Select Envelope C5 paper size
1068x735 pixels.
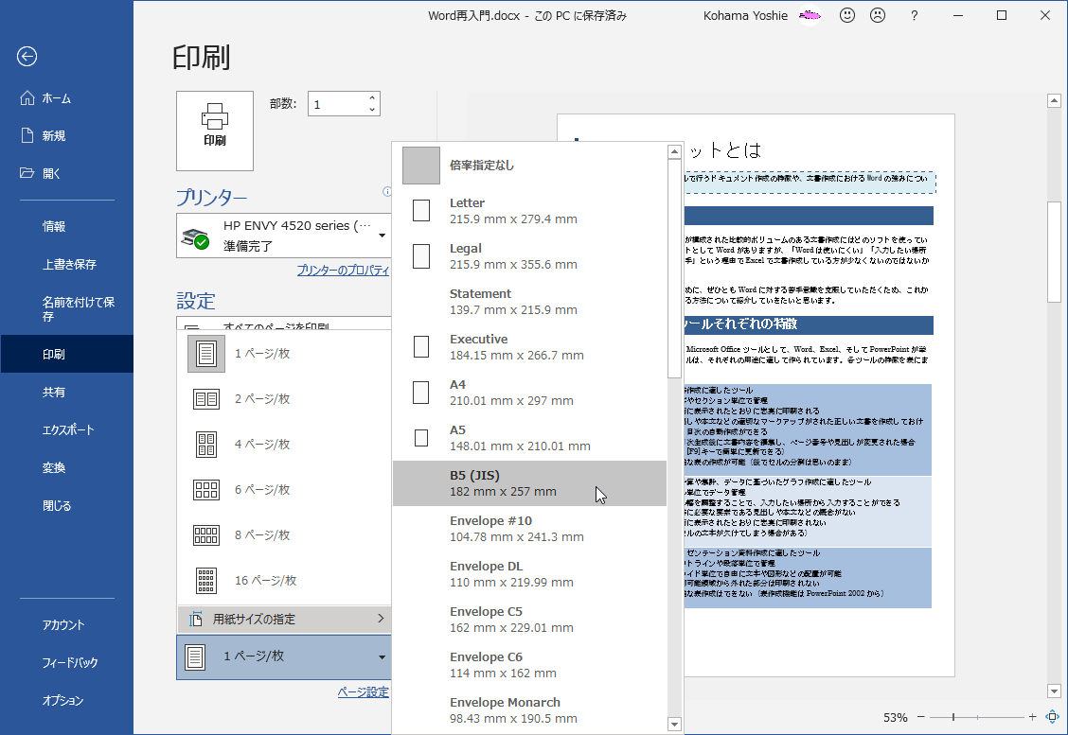click(530, 620)
